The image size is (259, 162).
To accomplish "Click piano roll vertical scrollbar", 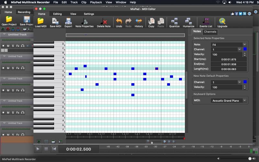I will click(x=186, y=85).
